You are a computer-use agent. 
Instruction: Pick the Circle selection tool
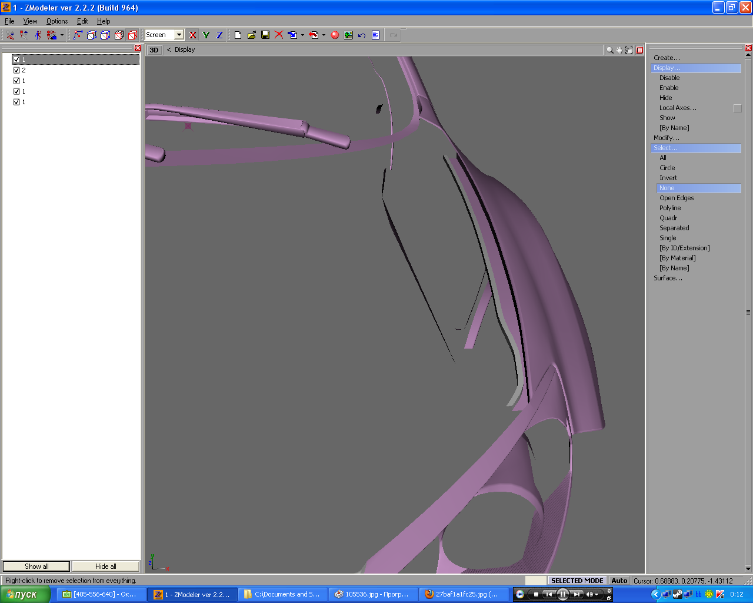coord(667,168)
